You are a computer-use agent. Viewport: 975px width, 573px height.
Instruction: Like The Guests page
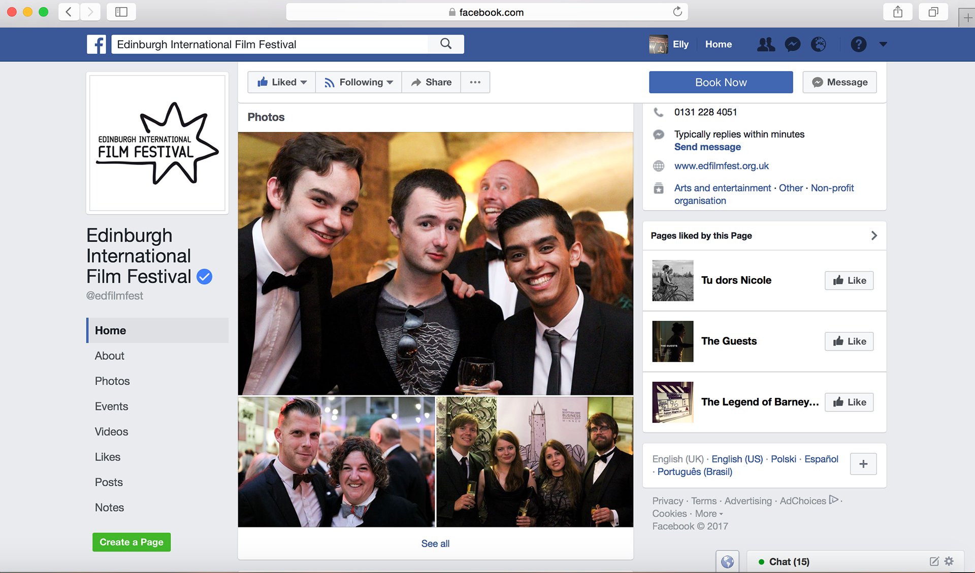point(849,342)
